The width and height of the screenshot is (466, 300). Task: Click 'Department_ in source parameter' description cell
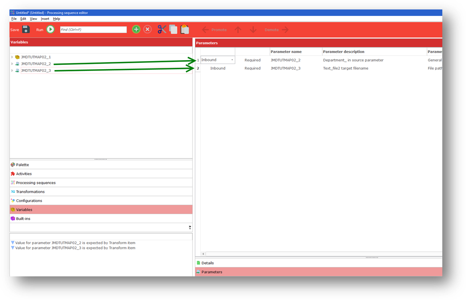(374, 60)
